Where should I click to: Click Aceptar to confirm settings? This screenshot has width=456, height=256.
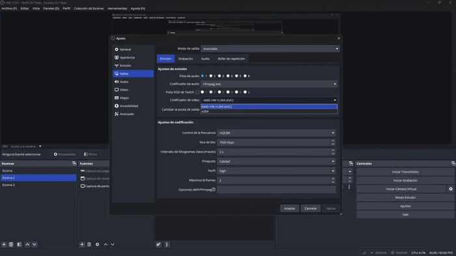point(289,209)
